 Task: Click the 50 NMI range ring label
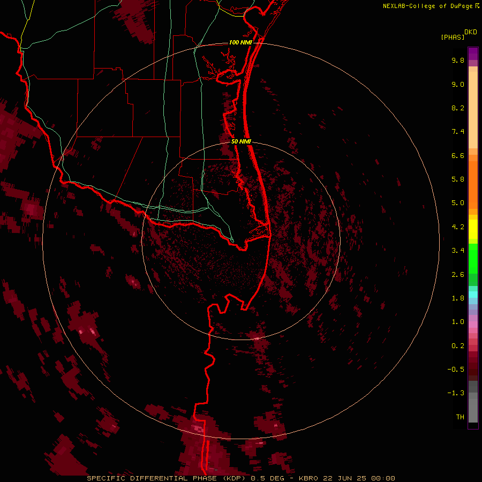point(241,141)
